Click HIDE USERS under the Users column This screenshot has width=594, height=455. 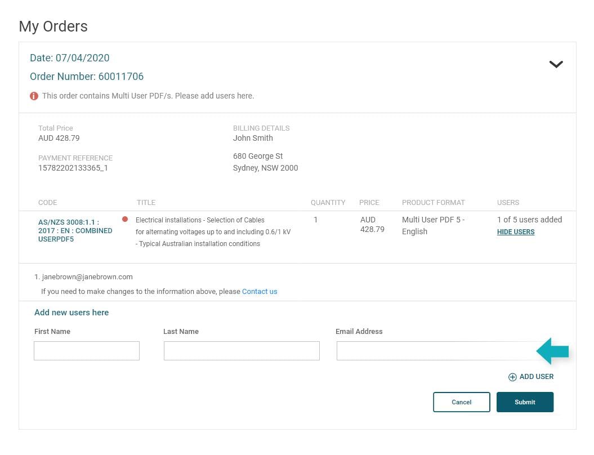515,231
